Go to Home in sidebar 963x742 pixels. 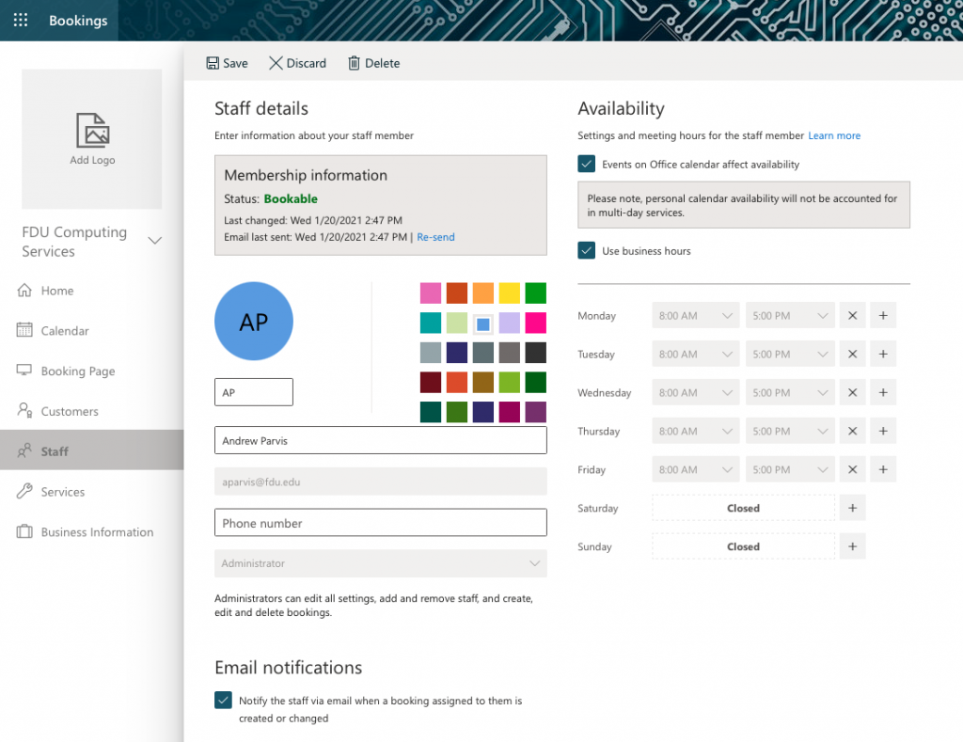coord(92,291)
